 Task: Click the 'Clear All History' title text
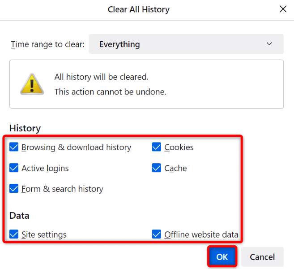139,9
